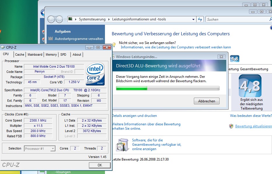Click the CPU-Z title bar icon

tap(3, 47)
